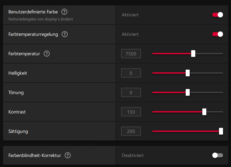This screenshot has width=231, height=167.
Task: Disable the Benutzerdefinierte Farbe toggle
Action: tap(217, 15)
